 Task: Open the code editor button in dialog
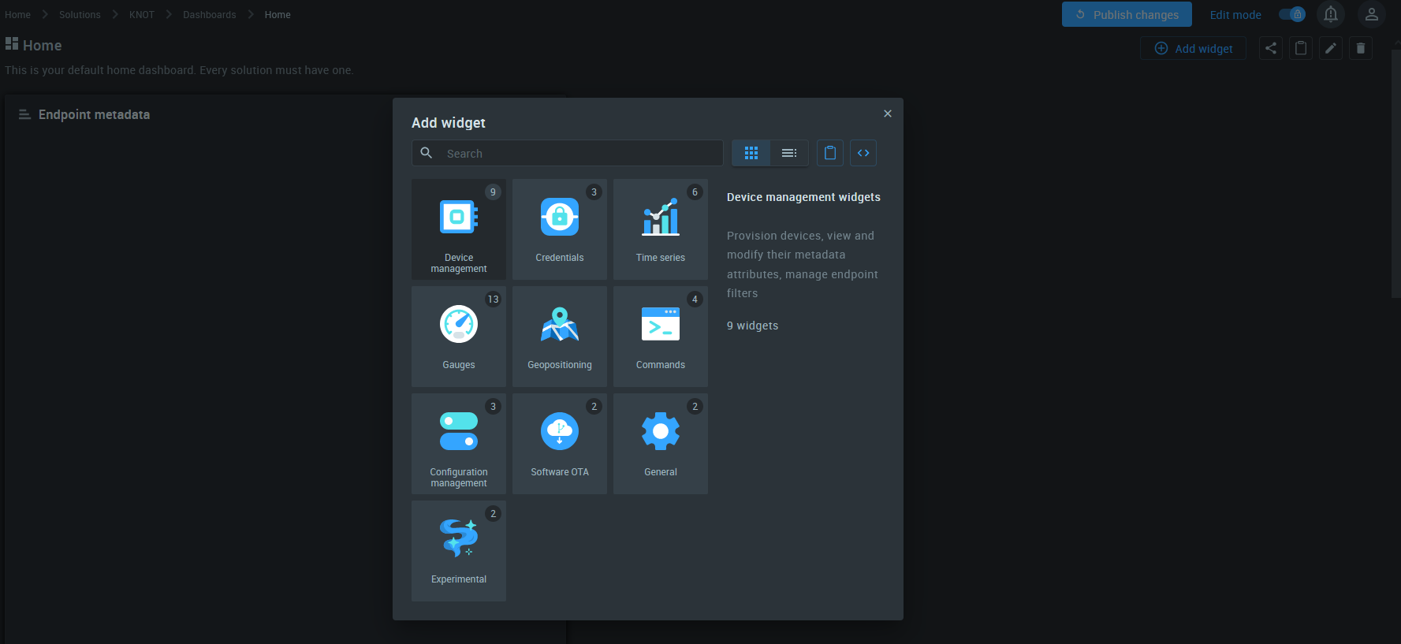point(863,153)
